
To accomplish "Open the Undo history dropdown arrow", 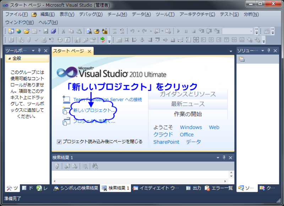I will [x=138, y=31].
